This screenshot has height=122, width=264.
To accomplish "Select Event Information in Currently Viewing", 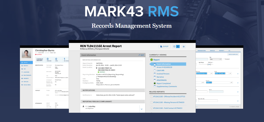I will coord(168,64).
